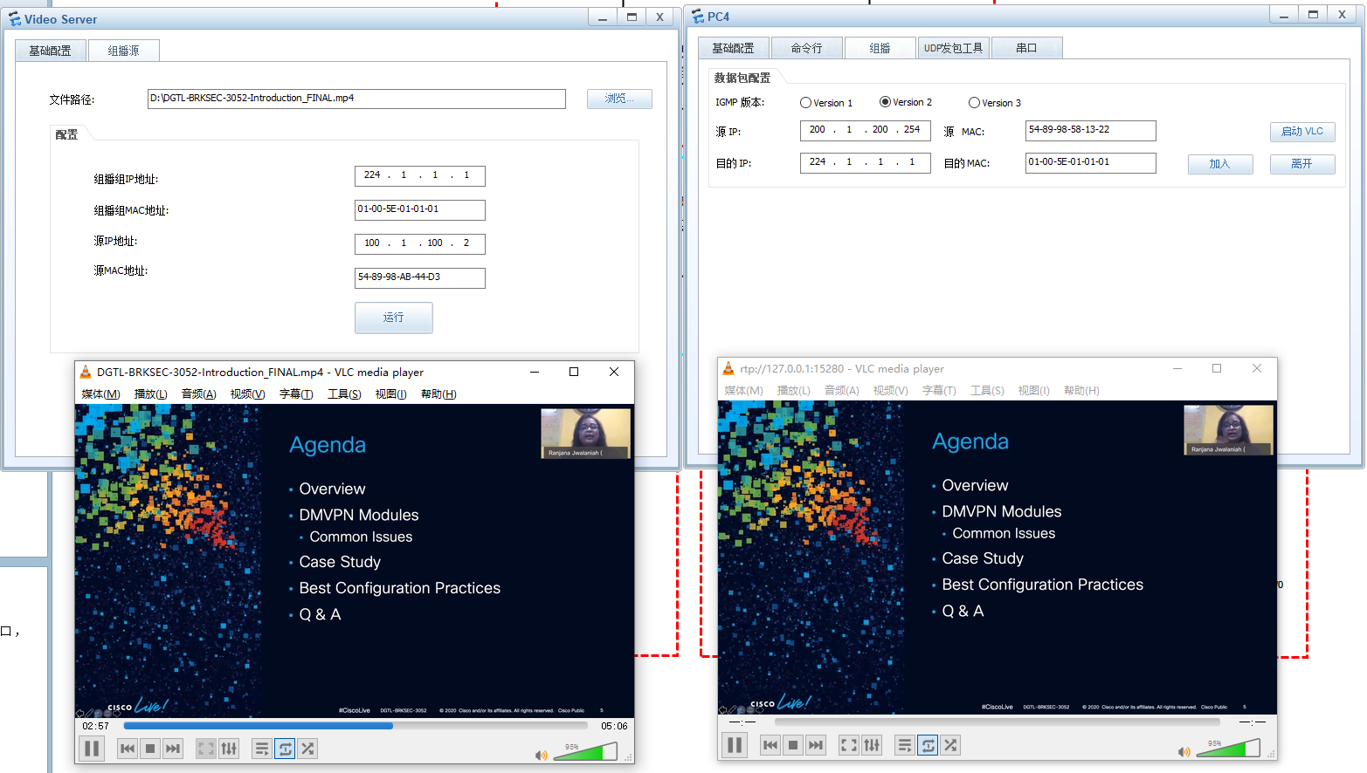This screenshot has height=773, width=1367.
Task: Click 浏览 browse button for file path
Action: (x=619, y=99)
